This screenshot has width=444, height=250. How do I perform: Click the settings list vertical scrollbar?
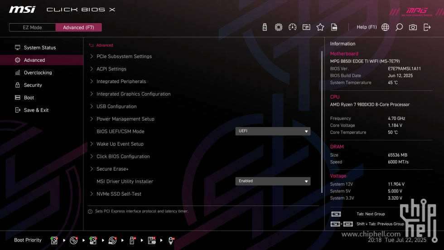pyautogui.click(x=322, y=122)
